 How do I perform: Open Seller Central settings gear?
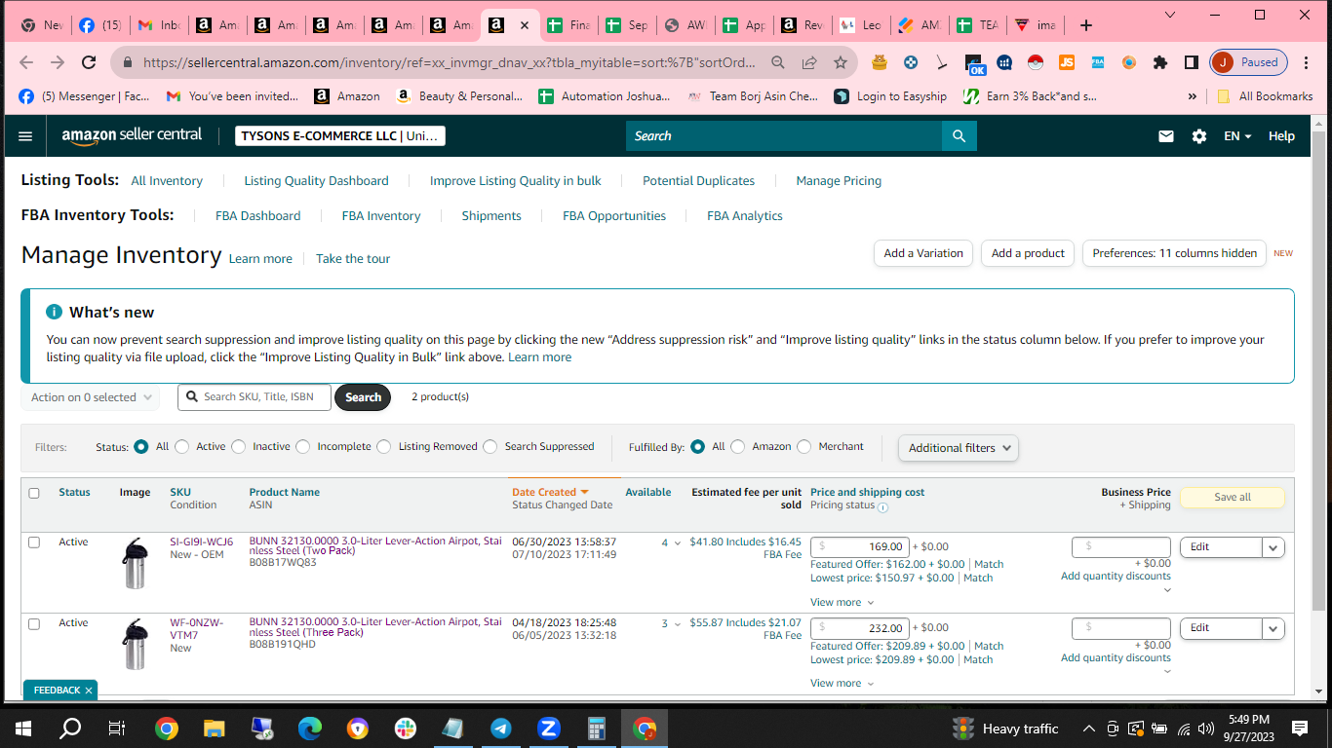click(1199, 136)
